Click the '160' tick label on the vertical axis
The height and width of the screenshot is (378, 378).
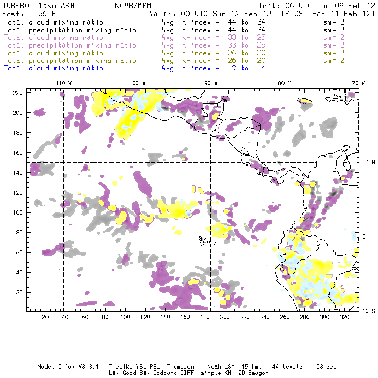coord(18,153)
